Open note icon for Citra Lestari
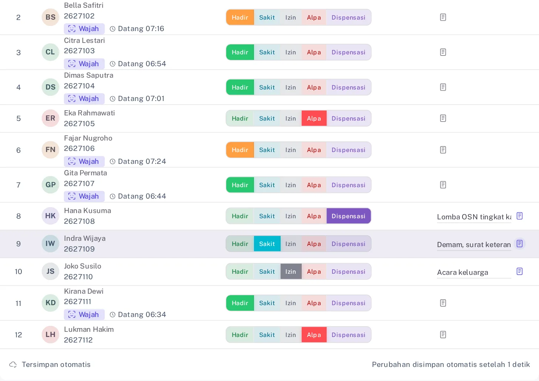Viewport: 539px width, 381px height. tap(443, 52)
